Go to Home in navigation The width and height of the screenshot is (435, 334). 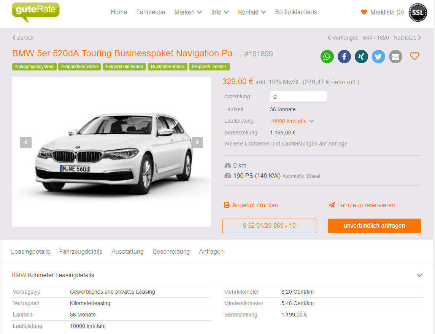click(119, 12)
